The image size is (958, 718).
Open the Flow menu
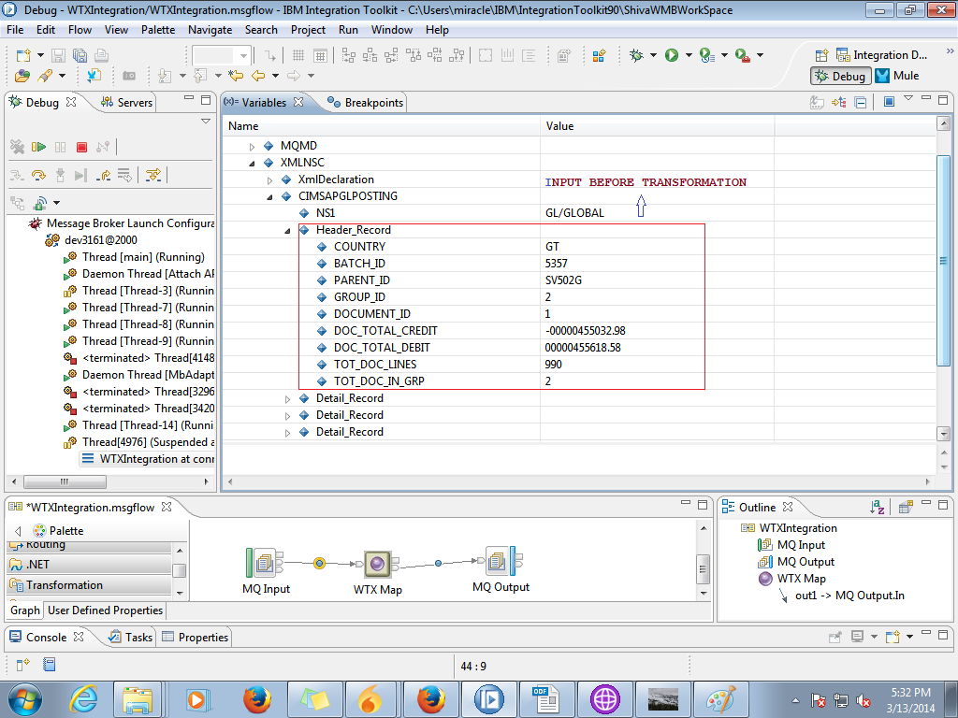coord(80,30)
